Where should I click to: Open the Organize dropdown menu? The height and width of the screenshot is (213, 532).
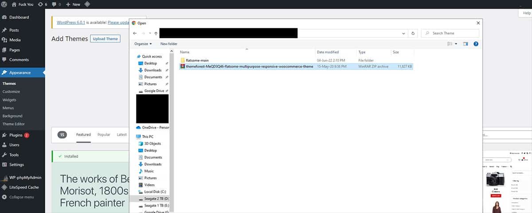pos(143,44)
